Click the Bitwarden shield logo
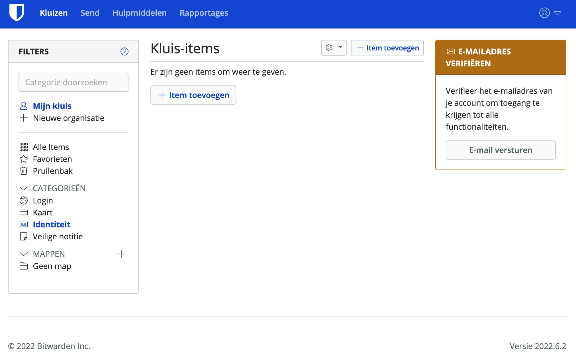Image resolution: width=576 pixels, height=363 pixels. pyautogui.click(x=17, y=13)
